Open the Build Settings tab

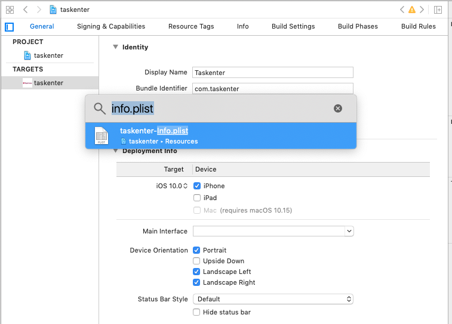293,26
